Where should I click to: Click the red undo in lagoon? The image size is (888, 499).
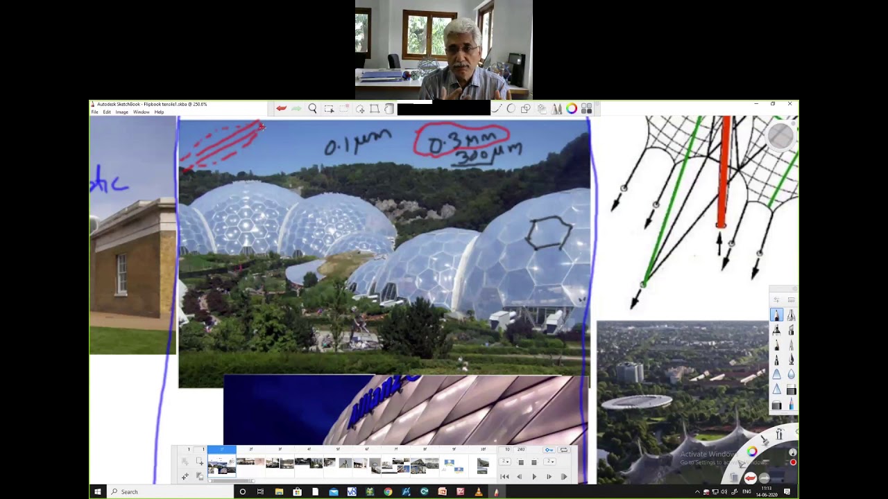[751, 478]
